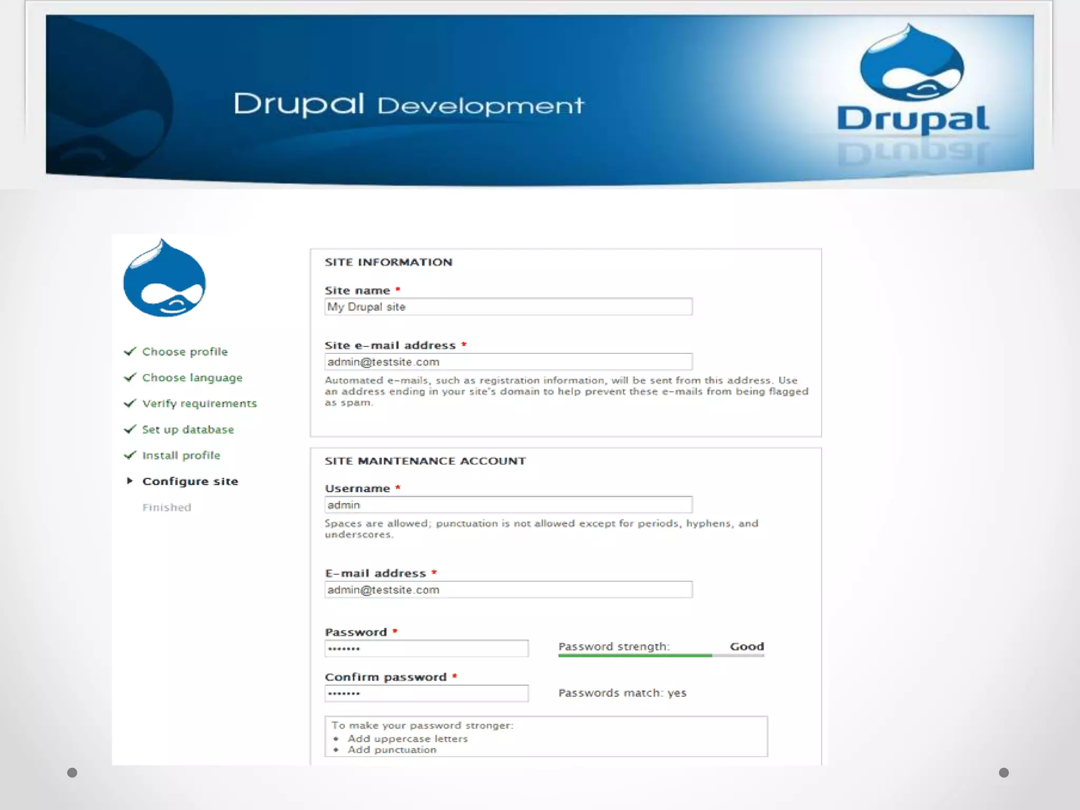Click the Site name text field
The height and width of the screenshot is (810, 1080).
(508, 307)
